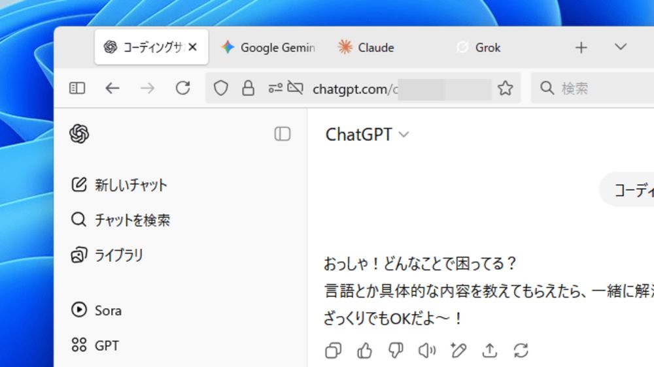Viewport: 654px width, 367px height.
Task: Click the blocked autoplay/camera icon
Action: [x=296, y=88]
